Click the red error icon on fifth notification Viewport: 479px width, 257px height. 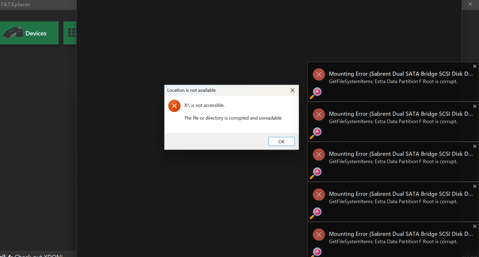point(319,235)
